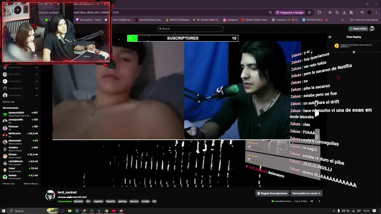381x214 pixels.
Task: Open the Animes Online Grati... bookmark
Action: (255, 20)
